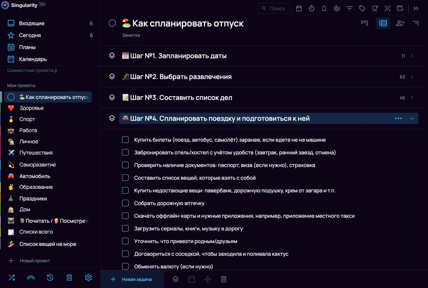
Task: Expand Шаг №3 section chevron
Action: tap(412, 98)
